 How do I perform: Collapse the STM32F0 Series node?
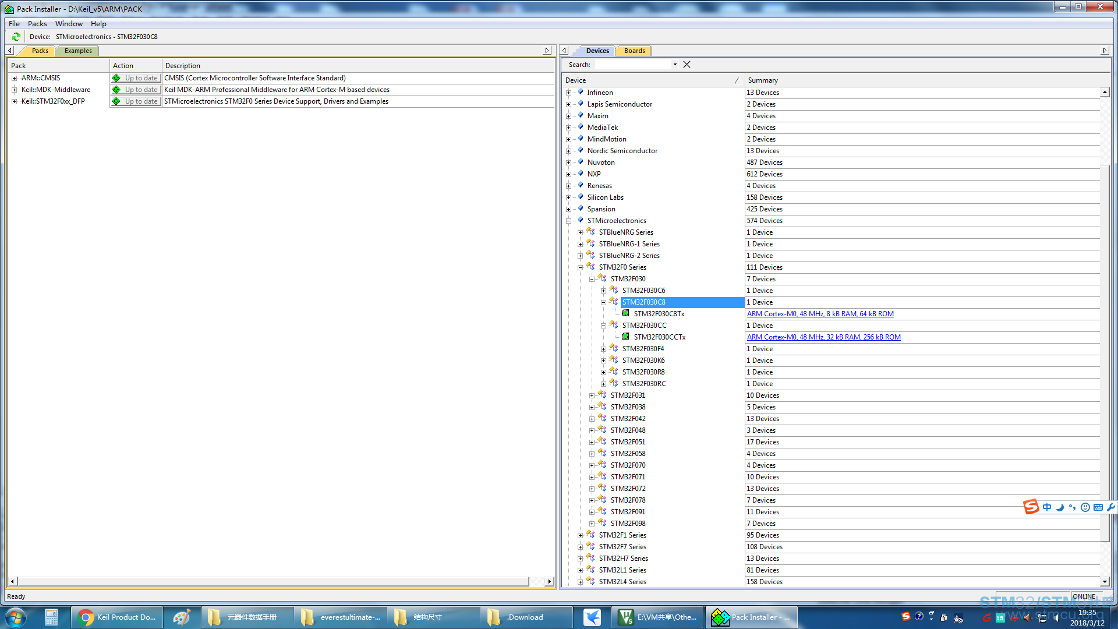(x=581, y=267)
